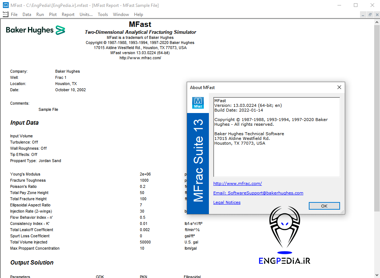380x278 pixels.
Task: Click the 'Tip Effects: Off' line
Action: tap(24, 155)
